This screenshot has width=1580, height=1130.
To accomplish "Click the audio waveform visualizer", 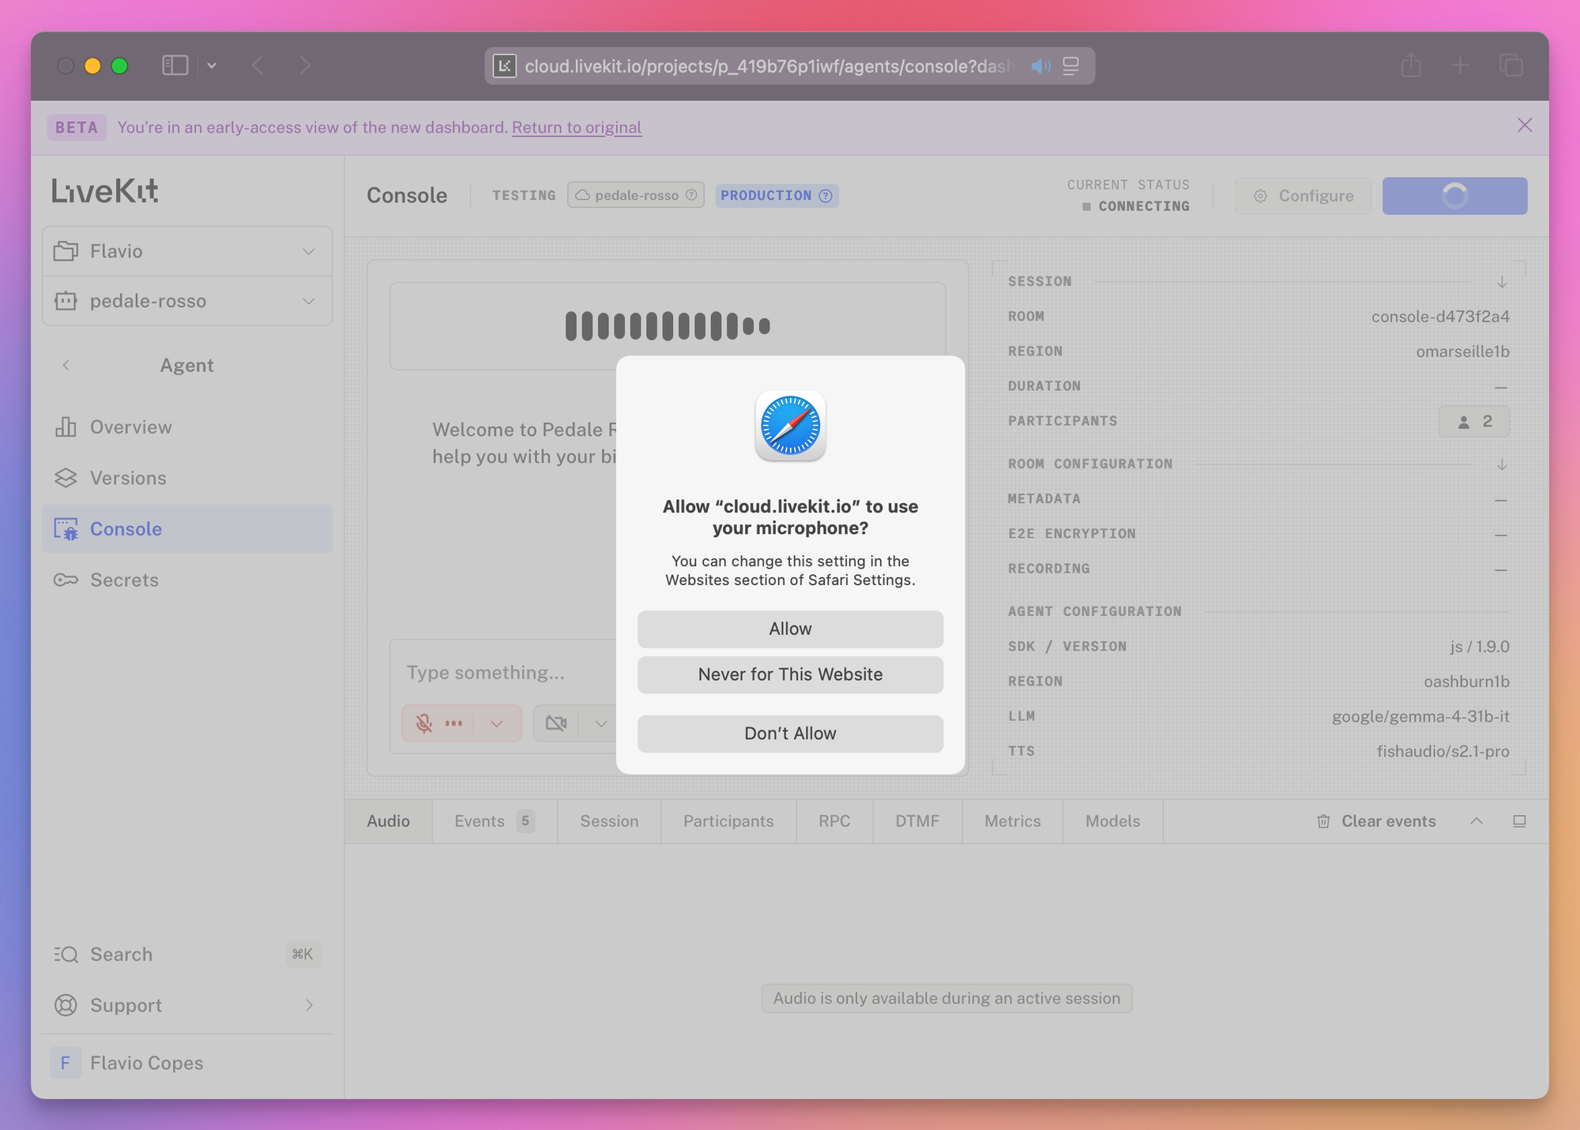I will coord(668,326).
